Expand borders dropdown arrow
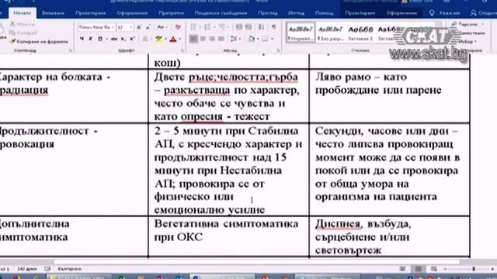The width and height of the screenshot is (497, 279). coord(272,40)
